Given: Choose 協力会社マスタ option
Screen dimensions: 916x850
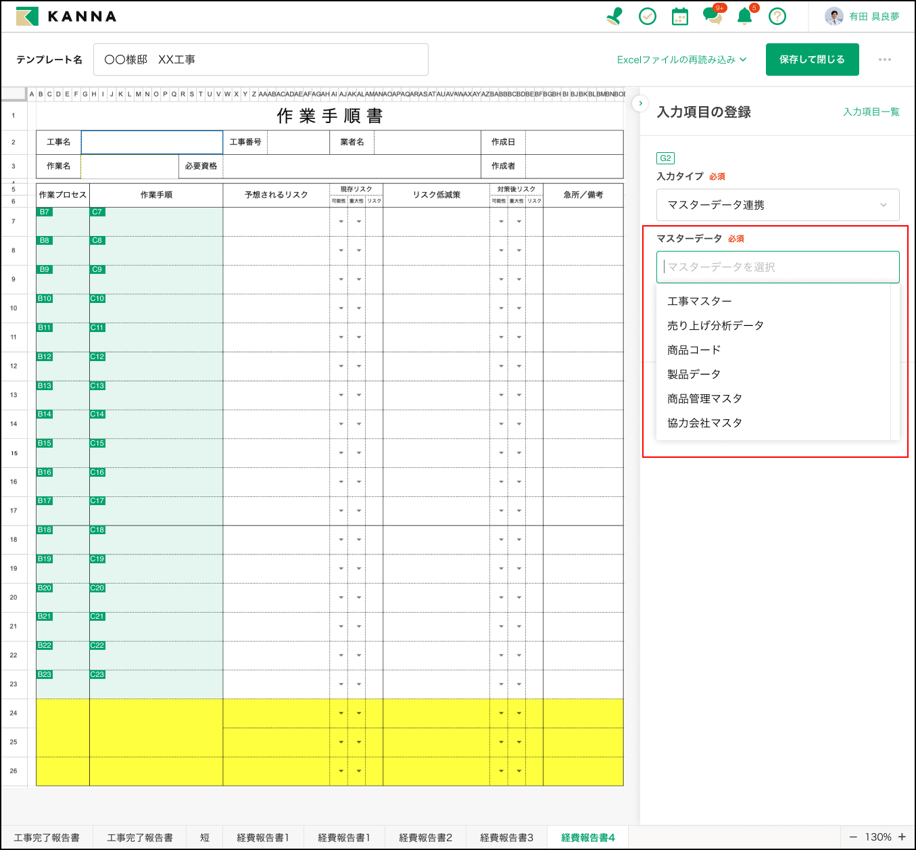Looking at the screenshot, I should [x=704, y=423].
